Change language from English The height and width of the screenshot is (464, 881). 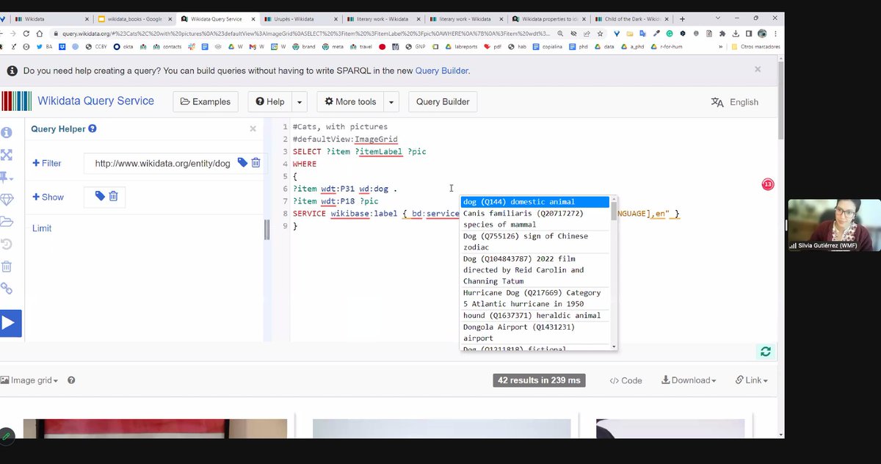pyautogui.click(x=735, y=102)
